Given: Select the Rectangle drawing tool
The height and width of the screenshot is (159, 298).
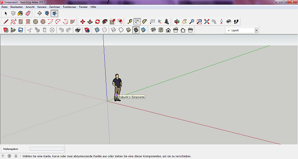Looking at the screenshot, I should point(21,21).
